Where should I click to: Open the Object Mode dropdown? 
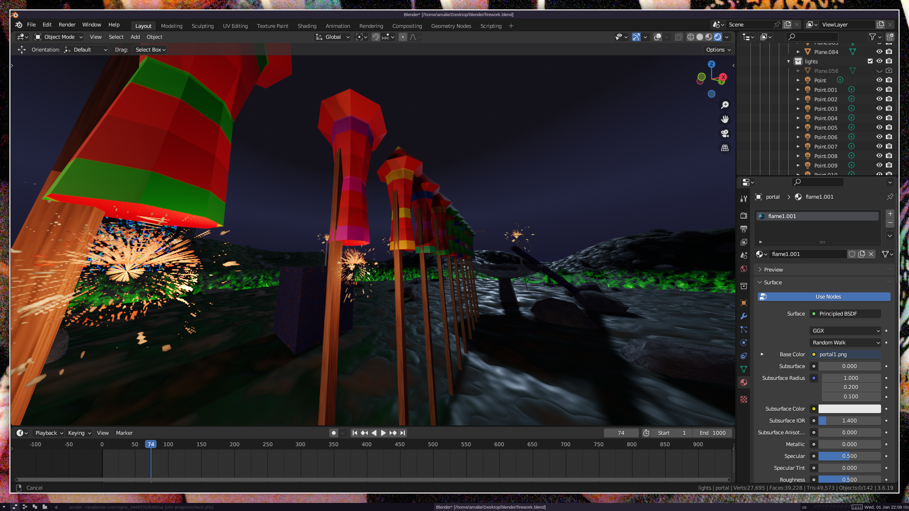(x=59, y=37)
